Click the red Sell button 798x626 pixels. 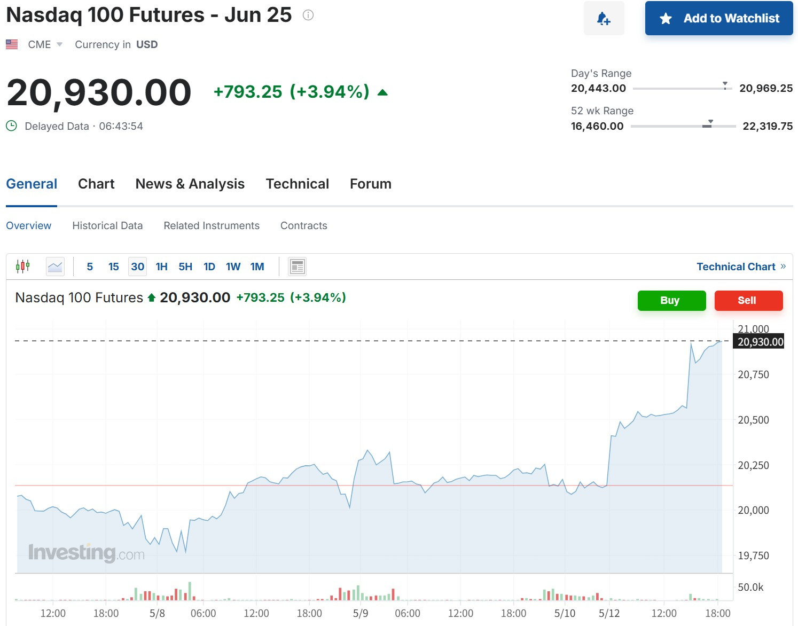coord(748,300)
